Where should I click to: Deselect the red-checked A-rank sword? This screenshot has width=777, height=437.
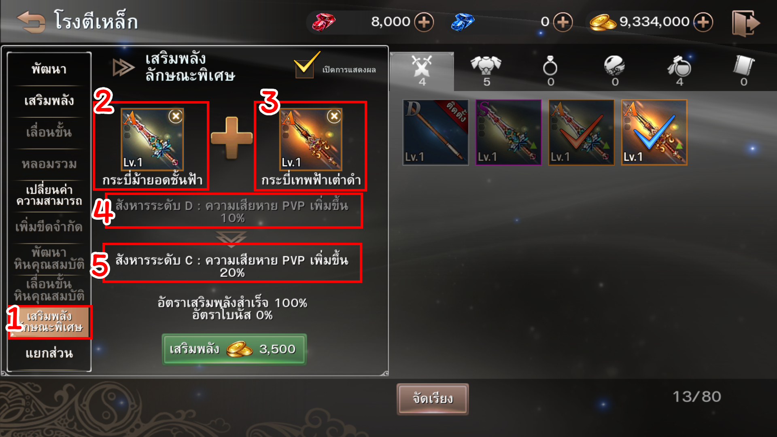581,132
